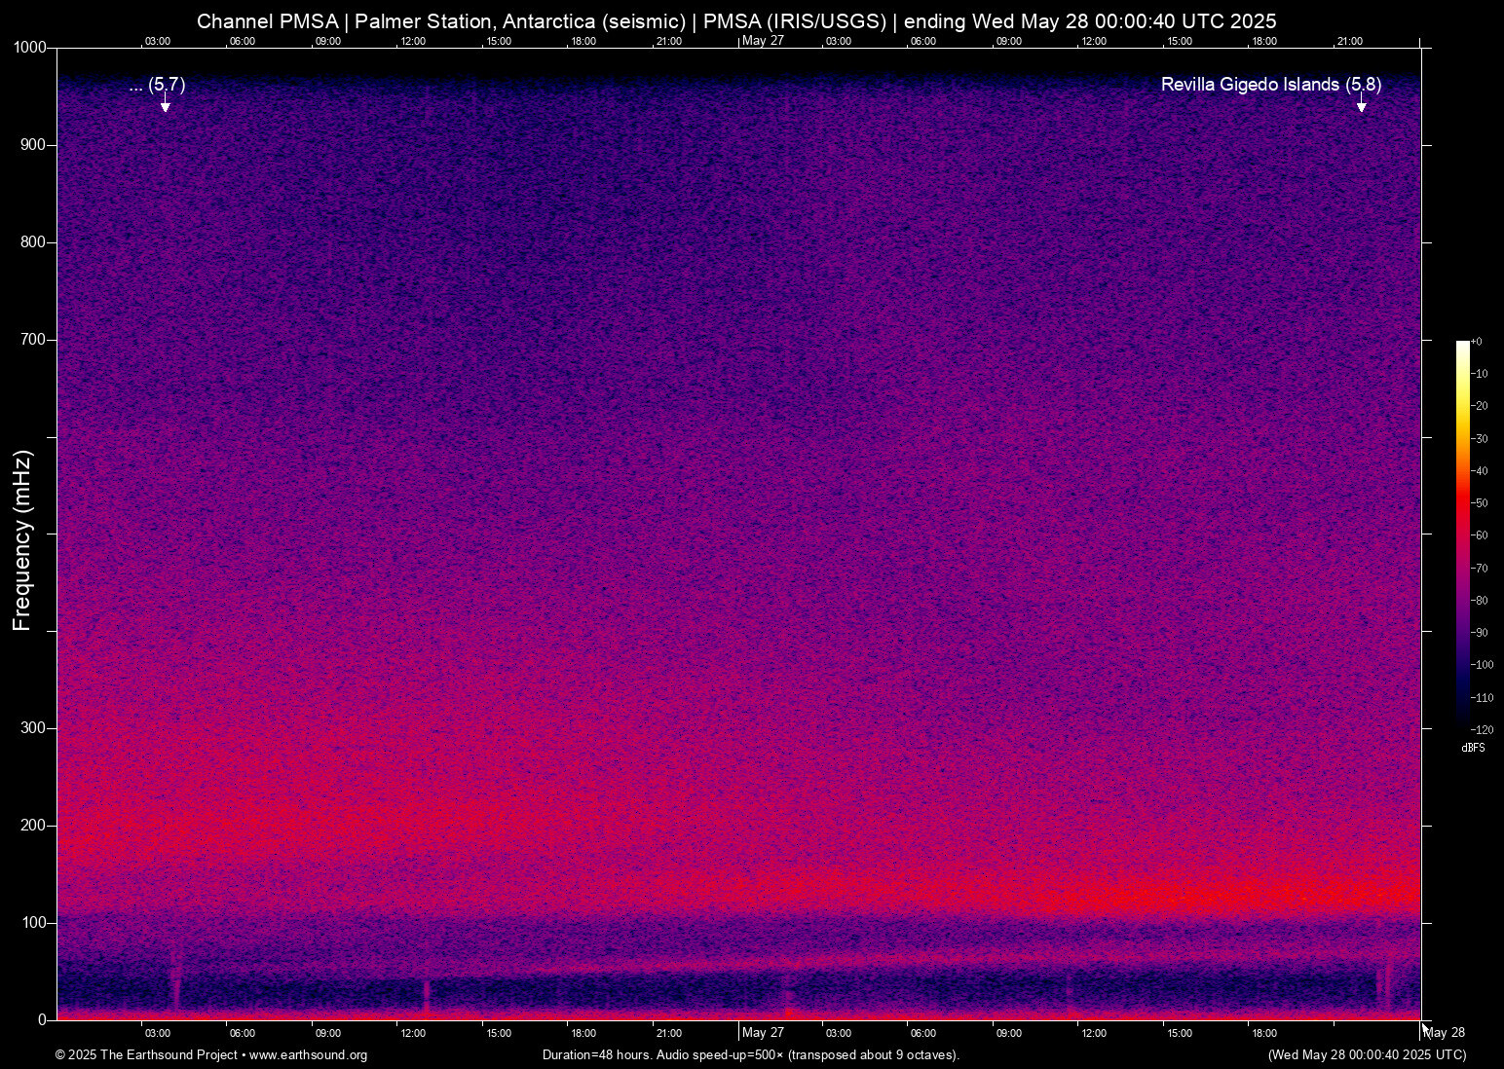This screenshot has width=1504, height=1069.
Task: Click the arrow marker under Revilla Gigedo Islands label
Action: 1361,105
